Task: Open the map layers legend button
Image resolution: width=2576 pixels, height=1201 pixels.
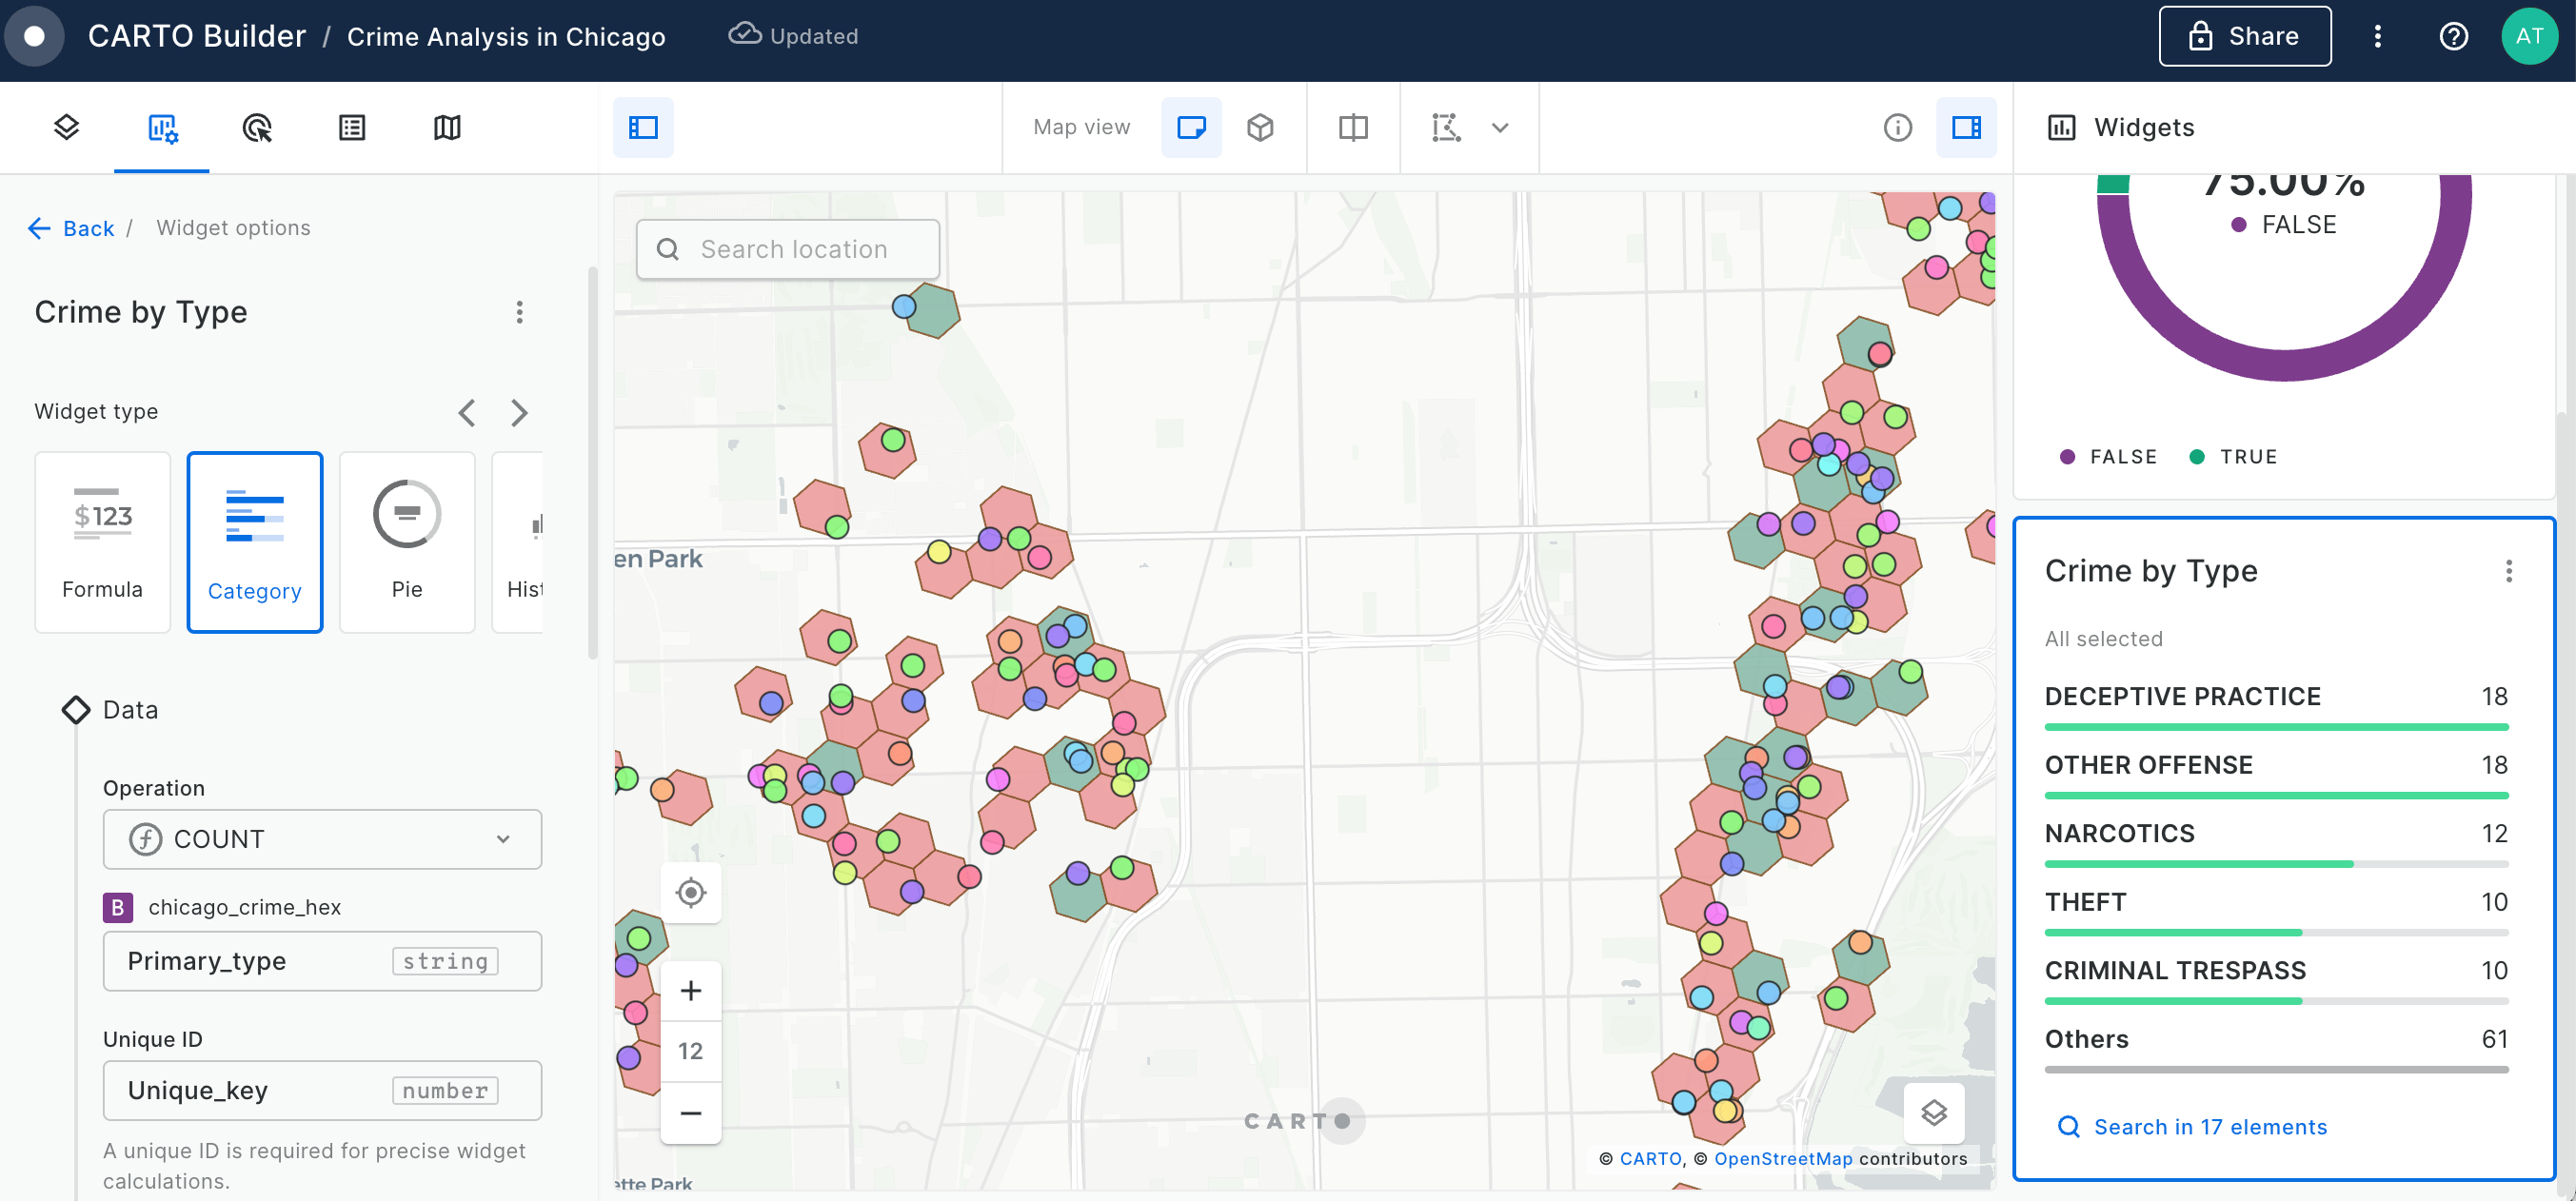Action: pyautogui.click(x=1933, y=1112)
